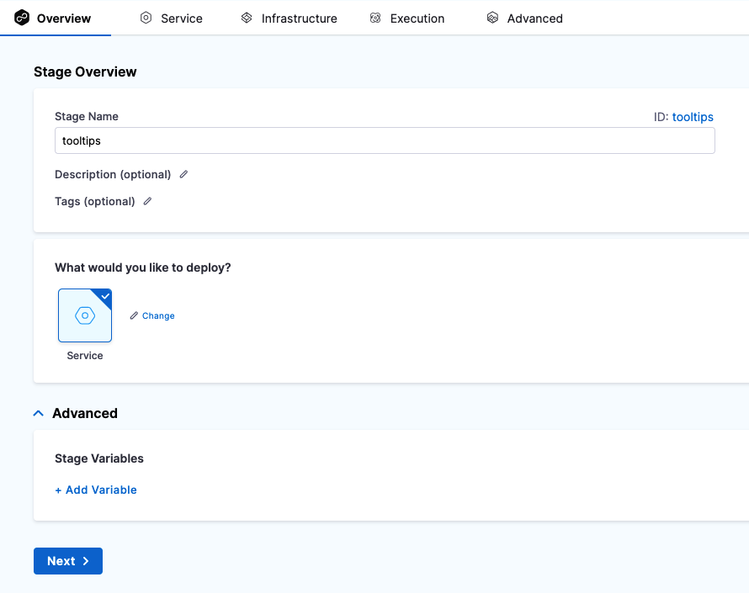Open the Infrastructure tab

[x=299, y=18]
